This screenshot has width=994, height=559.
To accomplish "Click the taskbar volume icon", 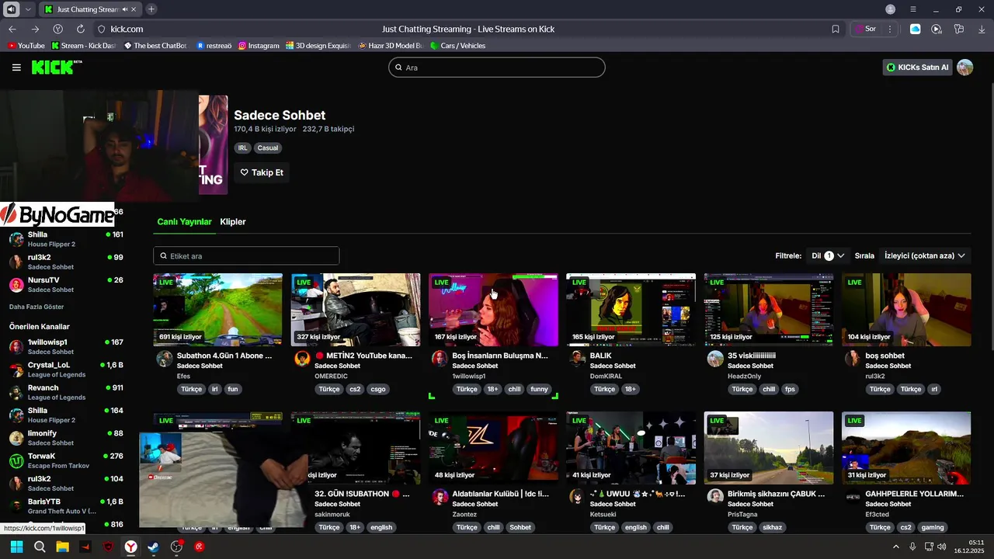I will click(942, 547).
